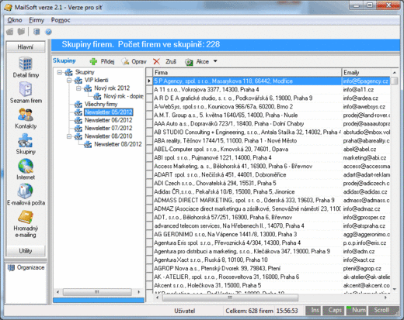
Task: Click the tree panel horizontal scrollbar thumb
Action: click(x=98, y=292)
